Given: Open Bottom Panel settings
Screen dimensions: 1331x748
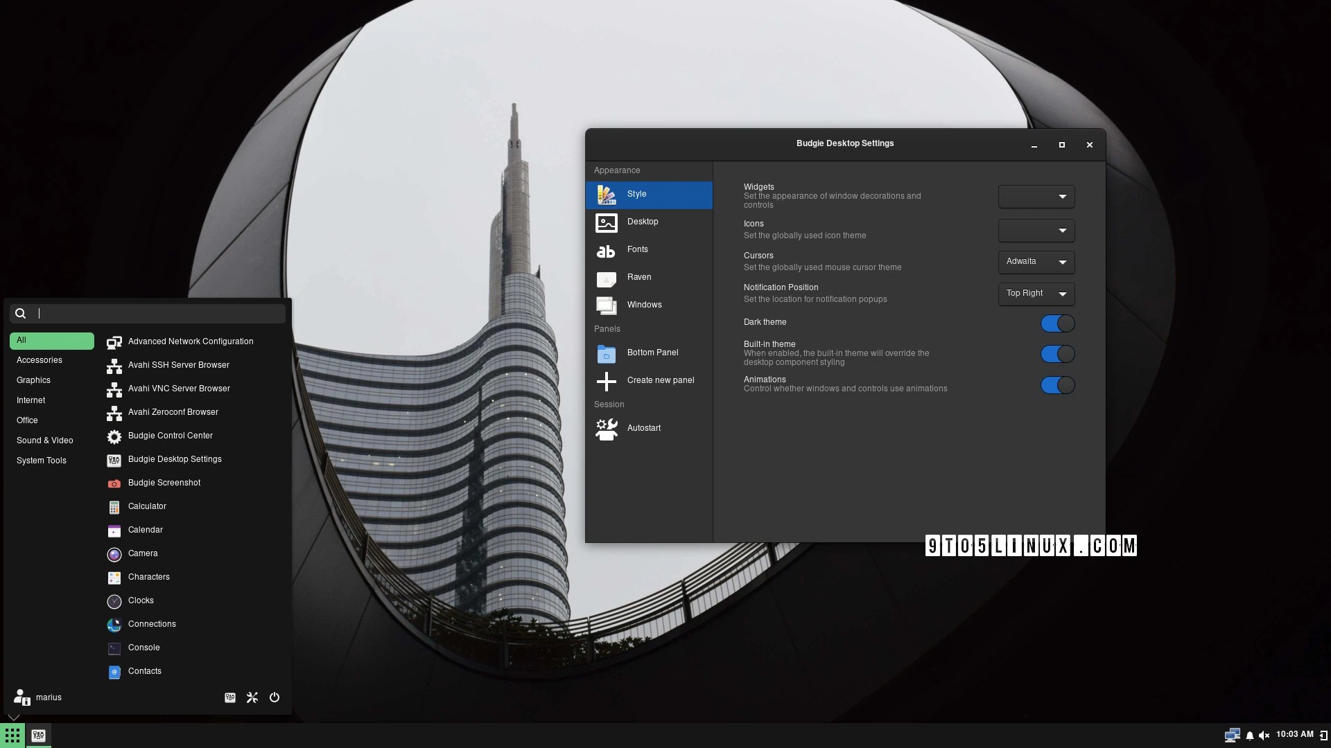Looking at the screenshot, I should tap(649, 353).
